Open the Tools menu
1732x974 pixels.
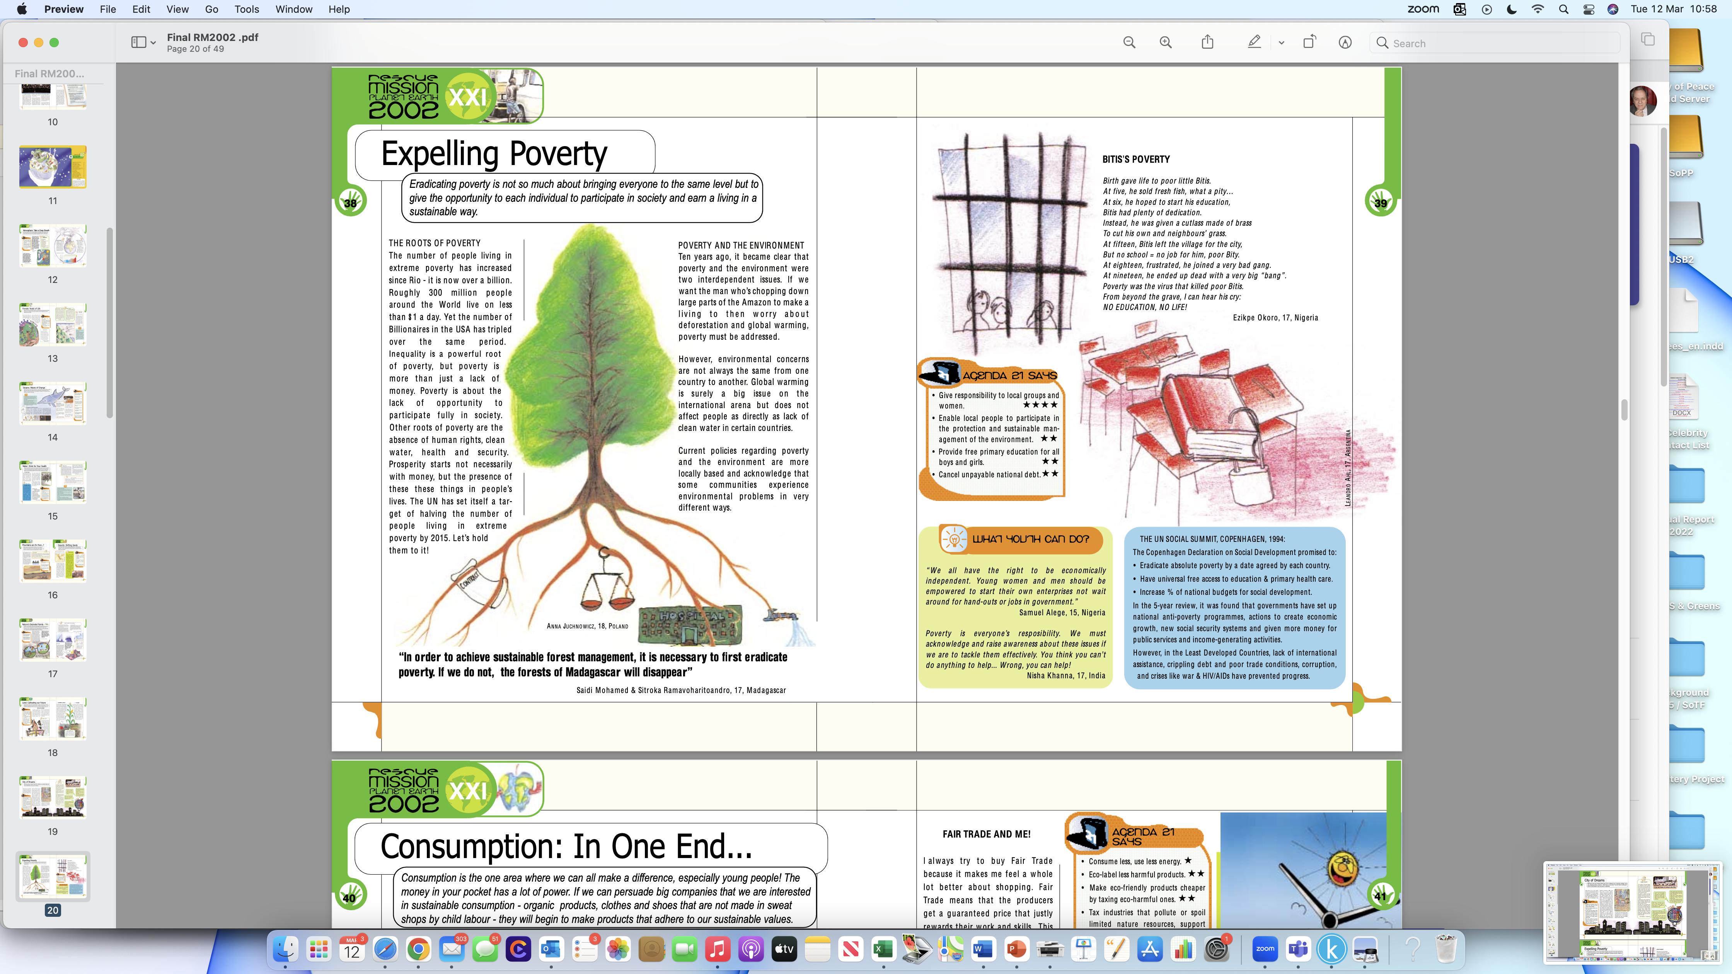pyautogui.click(x=246, y=9)
